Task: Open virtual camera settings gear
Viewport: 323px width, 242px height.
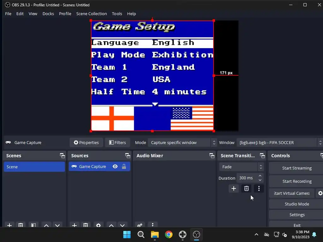Action: coord(320,193)
